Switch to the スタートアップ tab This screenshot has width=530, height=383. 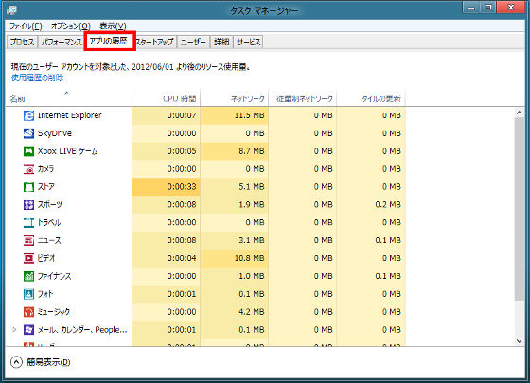click(155, 43)
